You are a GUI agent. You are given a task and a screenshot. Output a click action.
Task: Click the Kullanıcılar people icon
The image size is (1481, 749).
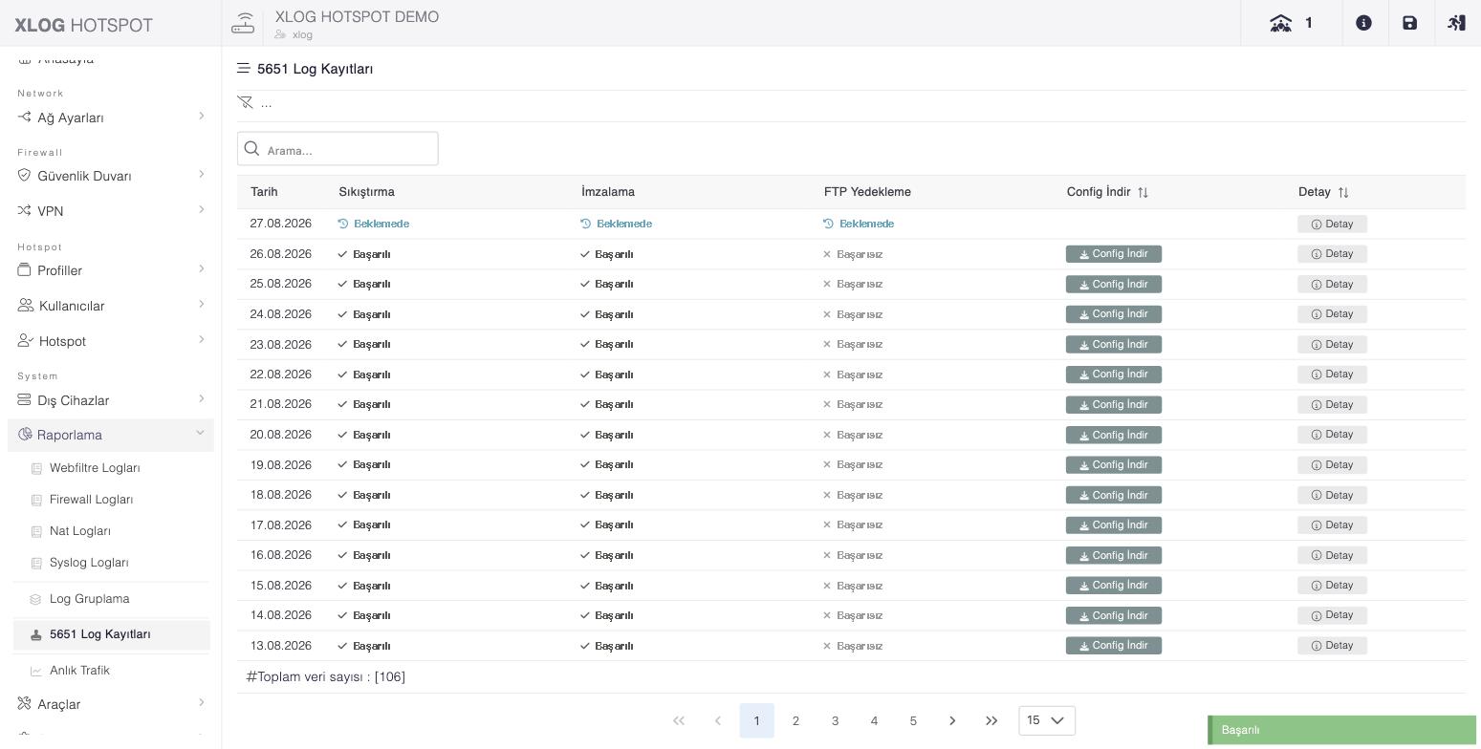pos(26,306)
